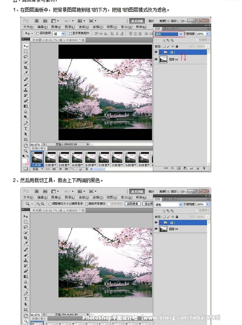
Task: Launch Mini Bridge (Mb) from the first screenshot's top bar
Action: click(x=45, y=21)
